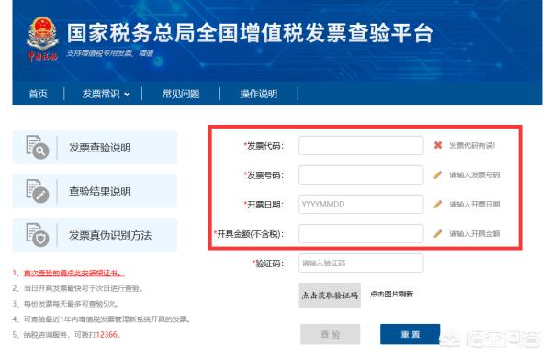This screenshot has height=358, width=551.
Task: Open 发票查验说明 side panel button
Action: tap(95, 147)
